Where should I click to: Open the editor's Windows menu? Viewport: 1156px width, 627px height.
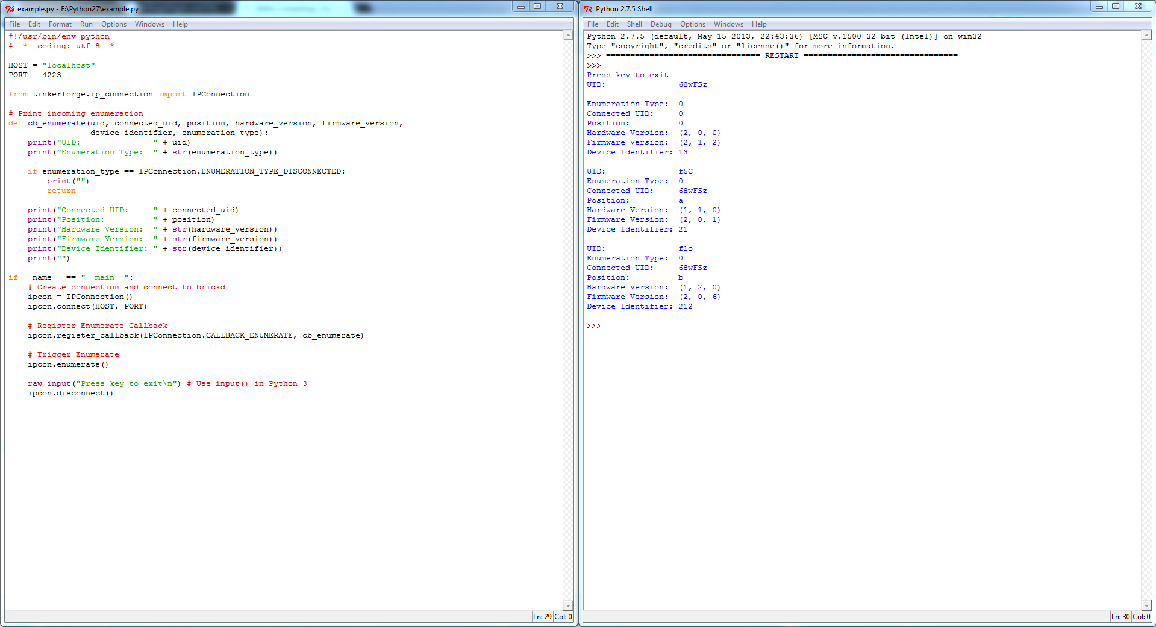[x=149, y=24]
